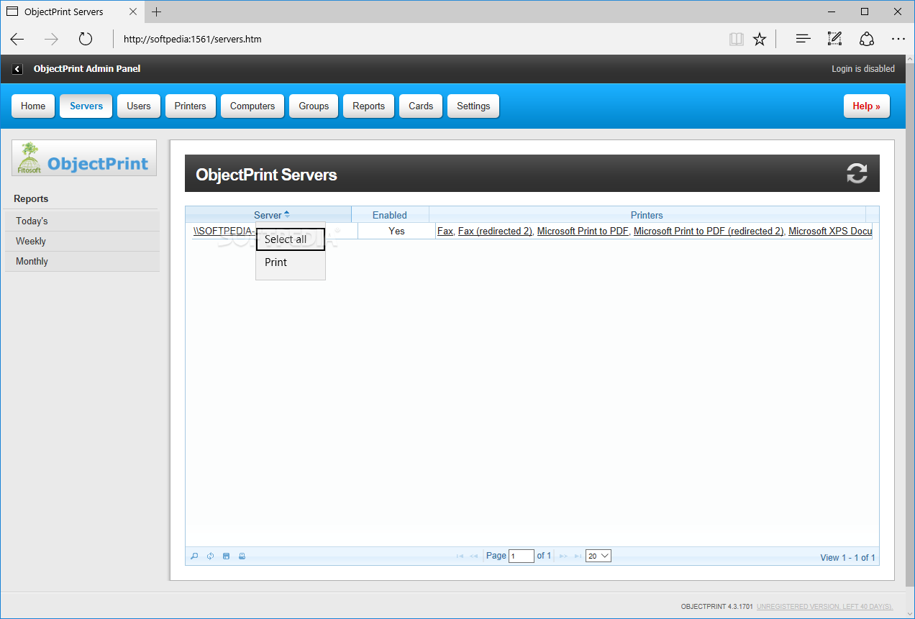This screenshot has width=915, height=619.
Task: Click the printer icon in grid footer
Action: [242, 556]
